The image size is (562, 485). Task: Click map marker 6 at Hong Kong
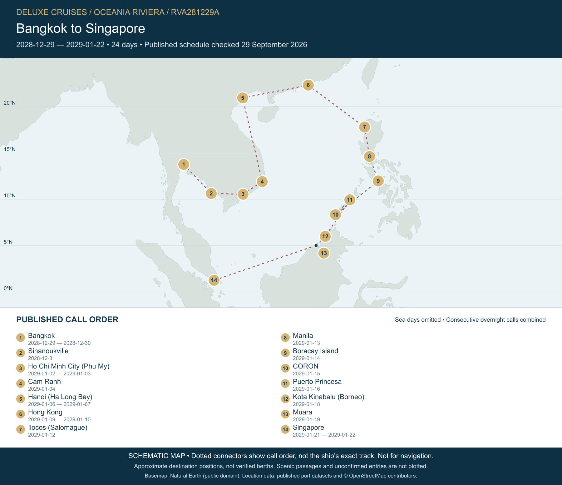point(308,85)
